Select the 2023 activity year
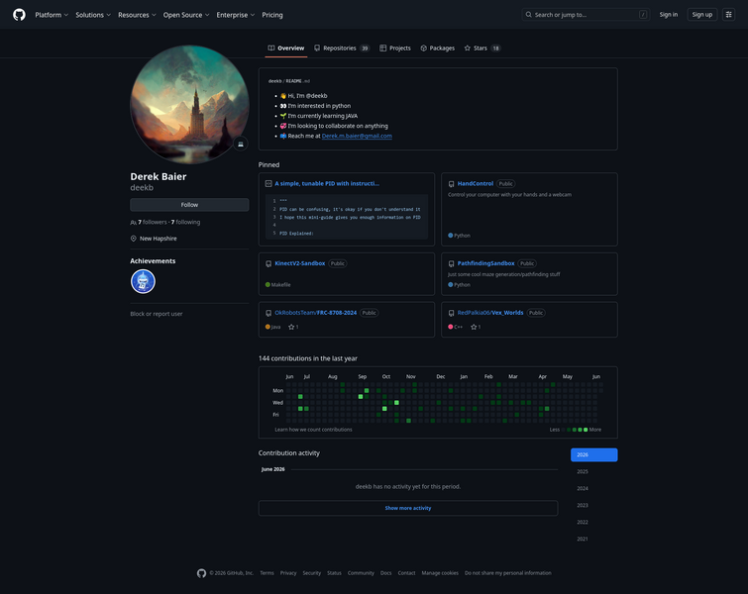Image resolution: width=748 pixels, height=594 pixels. point(593,505)
